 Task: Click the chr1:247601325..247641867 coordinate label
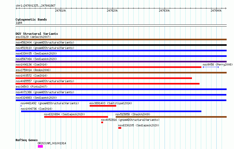35,6
